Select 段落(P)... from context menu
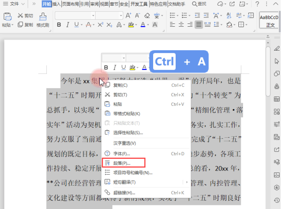281x209 pixels. (124, 163)
